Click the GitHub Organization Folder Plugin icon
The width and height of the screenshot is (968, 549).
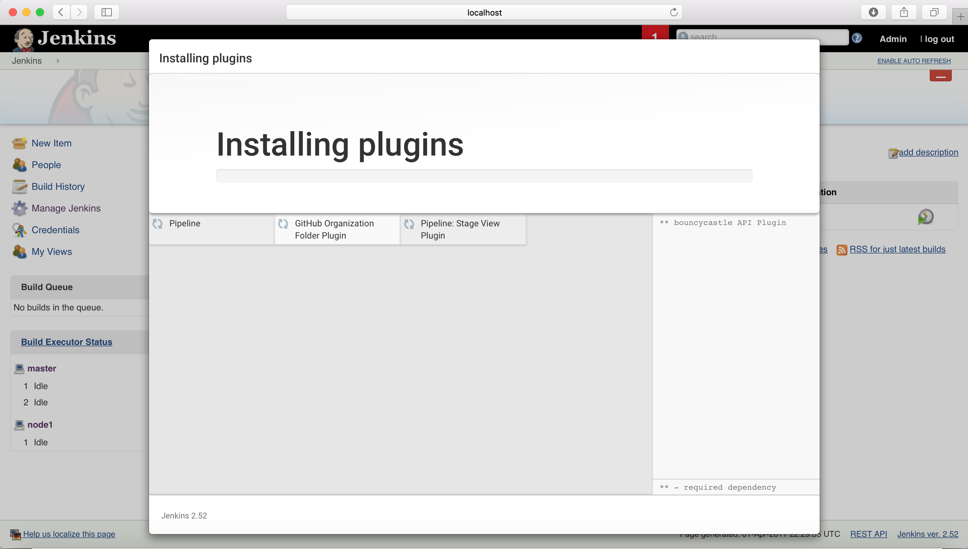point(283,224)
